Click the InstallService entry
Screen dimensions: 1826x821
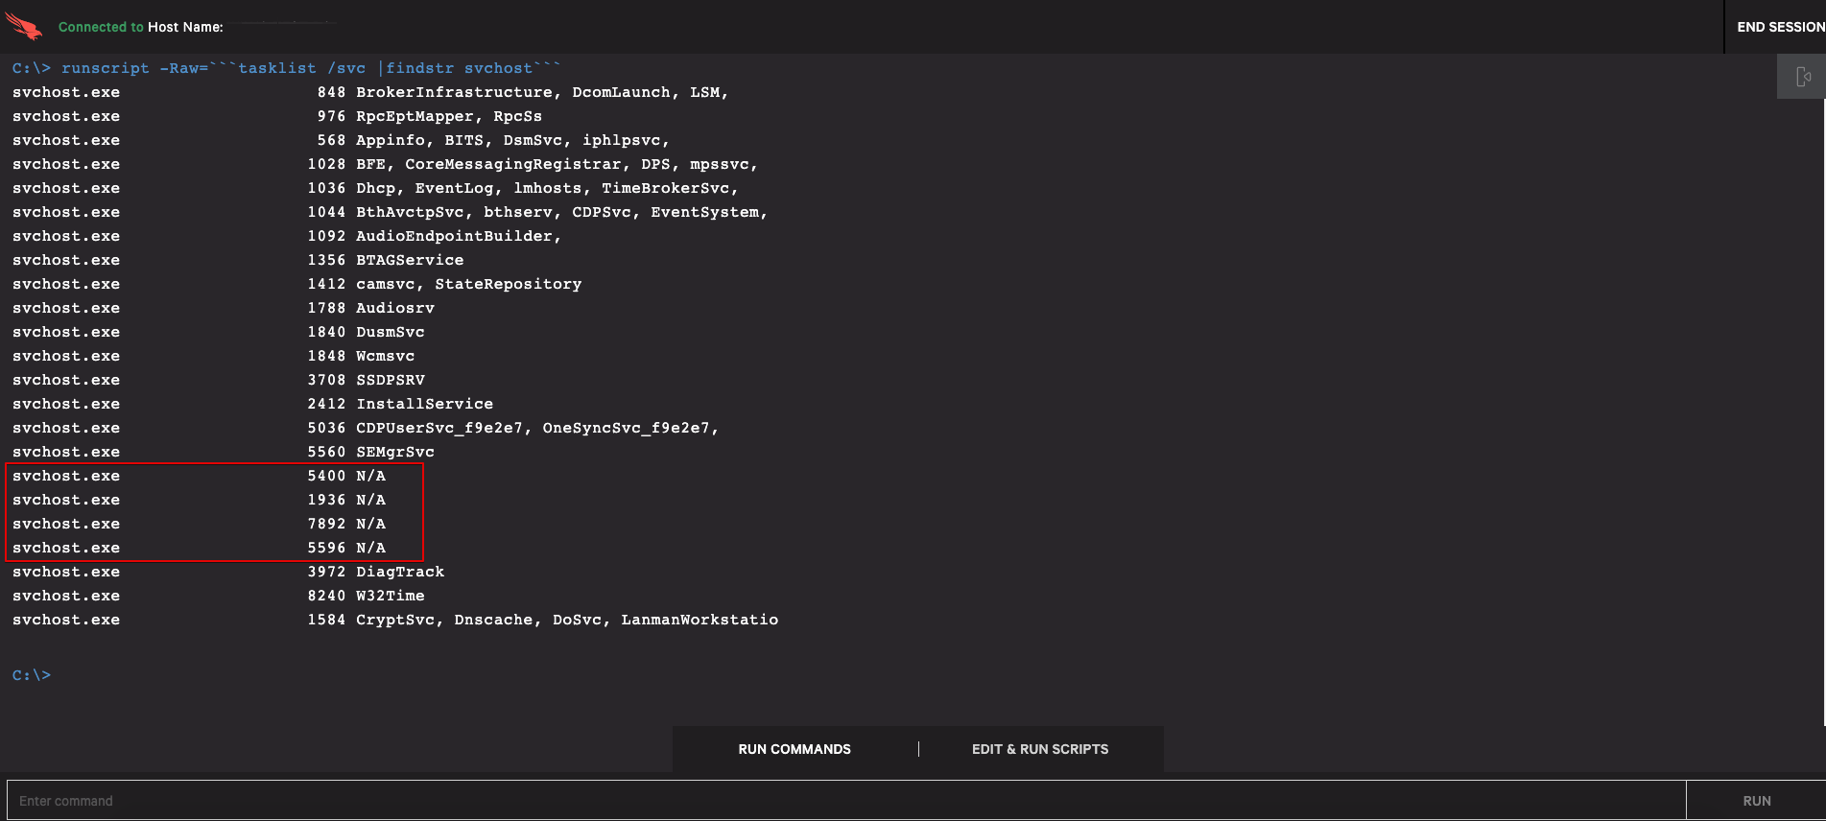[424, 404]
